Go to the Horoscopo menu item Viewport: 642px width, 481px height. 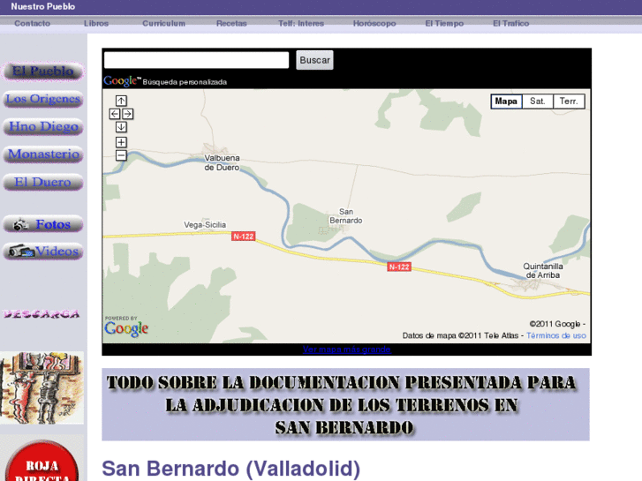click(x=374, y=24)
